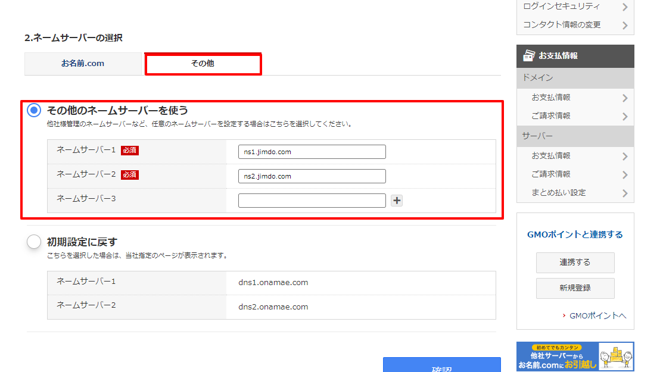Open まとめ払い設定 menu item
Image resolution: width=663 pixels, height=372 pixels.
pos(558,193)
